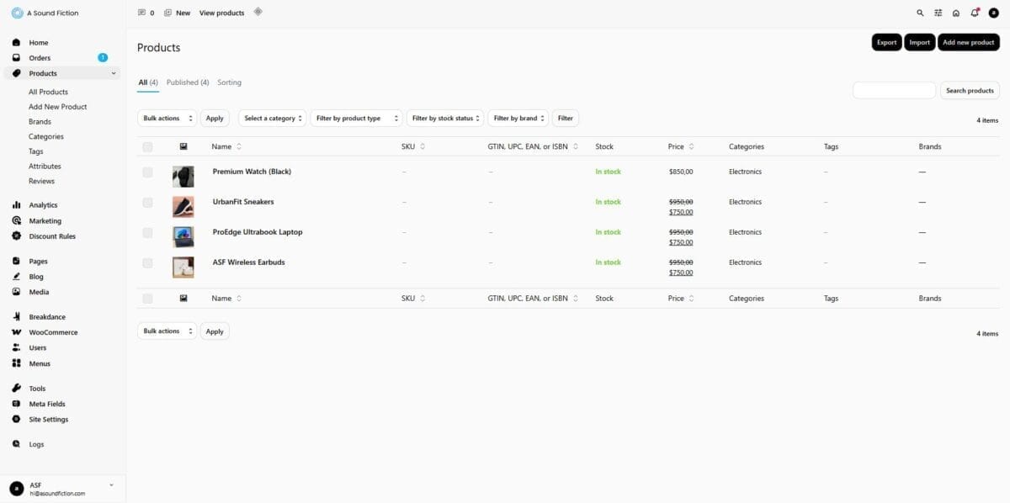
Task: Click the Tools wrench icon in sidebar
Action: pyautogui.click(x=17, y=389)
